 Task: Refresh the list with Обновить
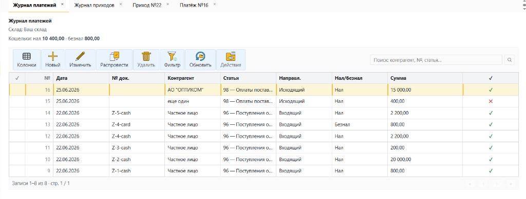[x=200, y=60]
